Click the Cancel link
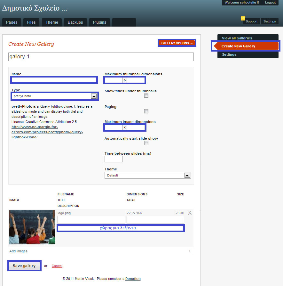The image size is (283, 286). click(57, 266)
